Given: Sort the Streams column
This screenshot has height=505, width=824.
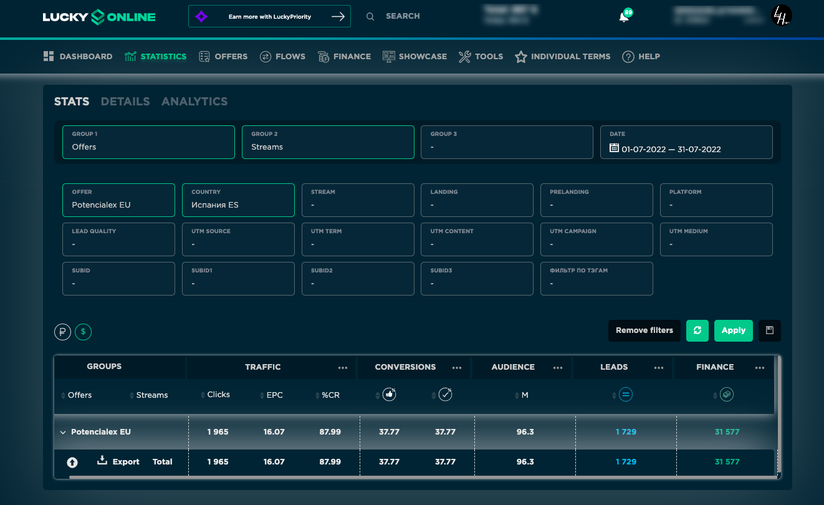Looking at the screenshot, I should coord(148,395).
